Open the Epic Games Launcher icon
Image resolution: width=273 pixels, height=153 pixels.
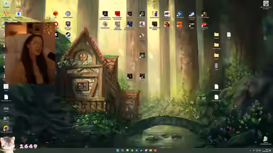click(x=68, y=24)
